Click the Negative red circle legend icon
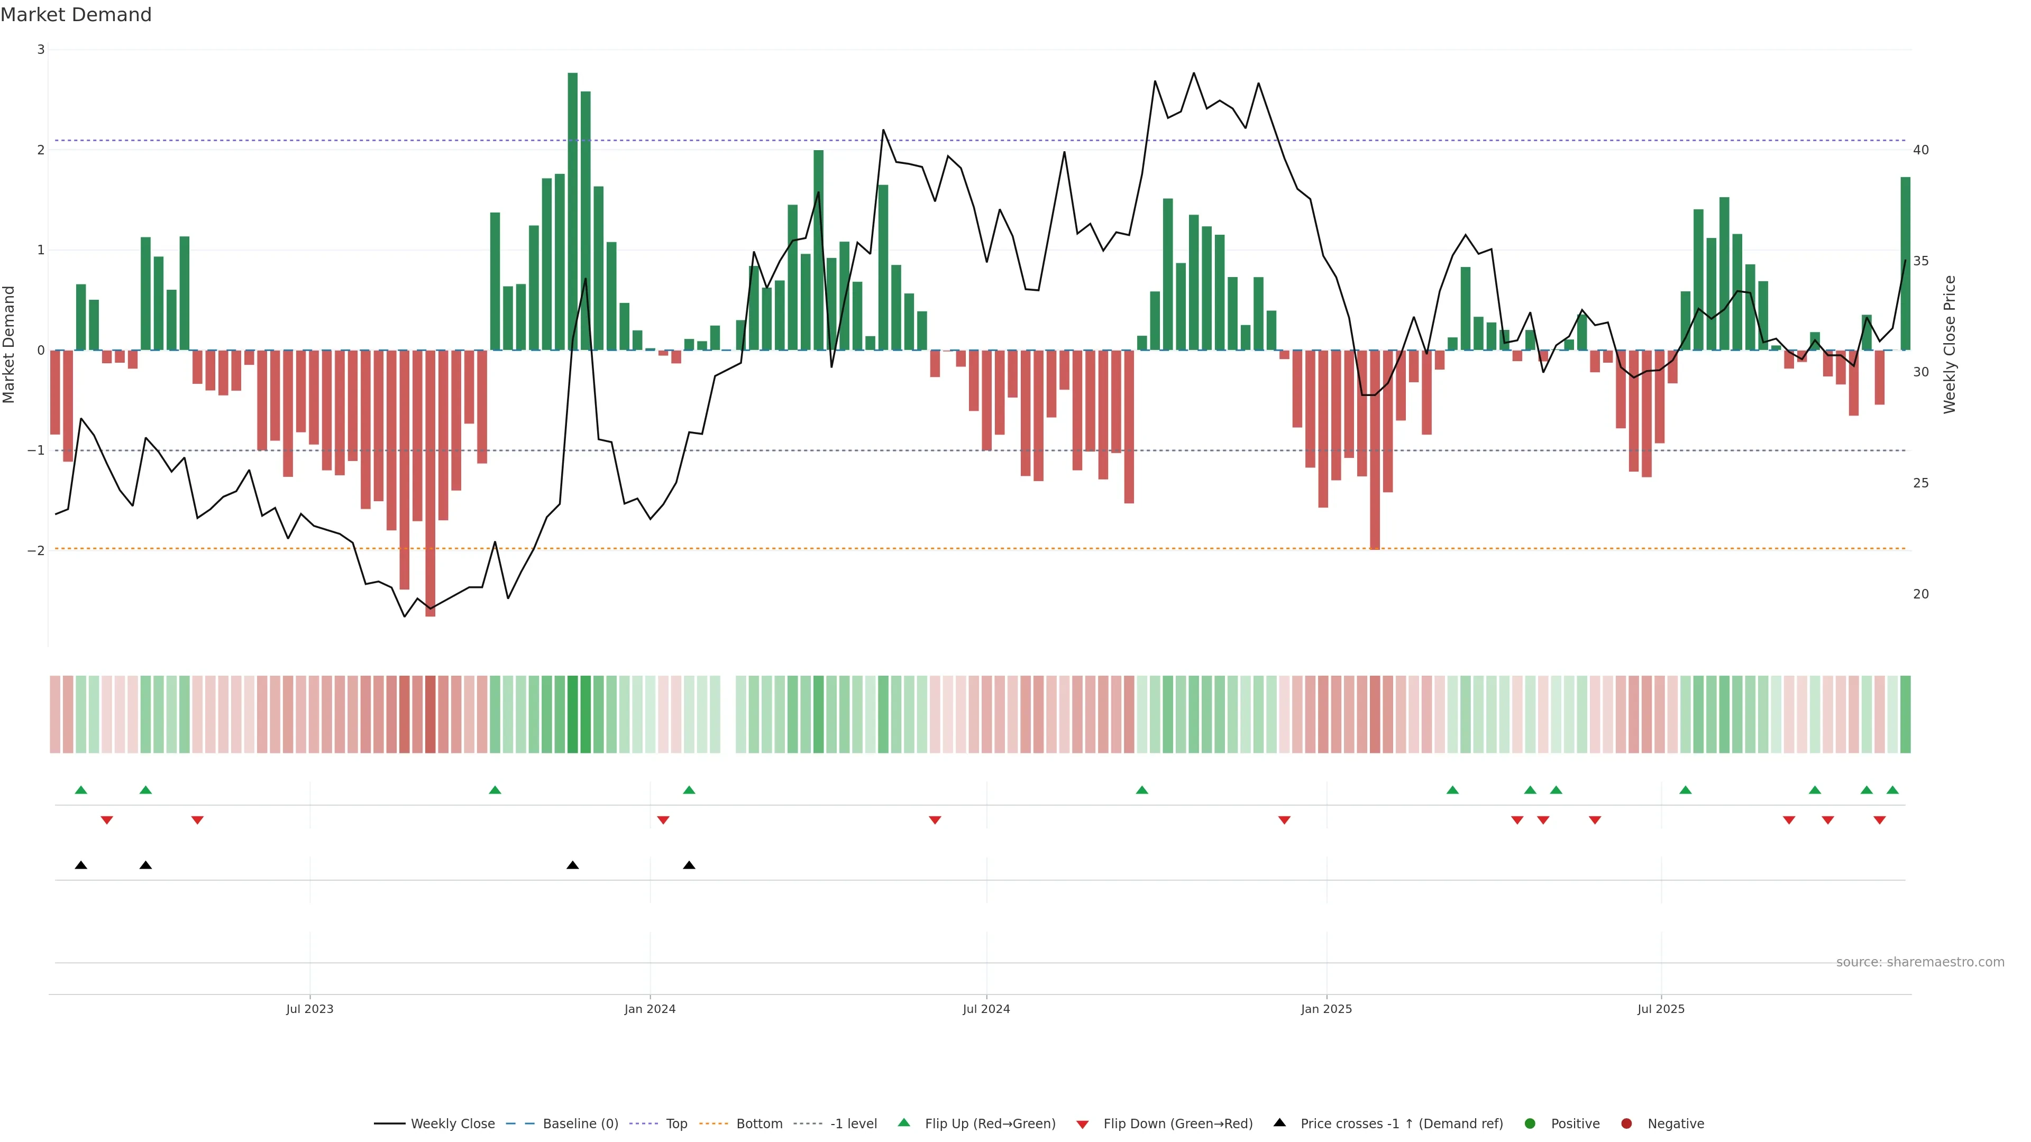The image size is (2031, 1142). pyautogui.click(x=1626, y=1124)
